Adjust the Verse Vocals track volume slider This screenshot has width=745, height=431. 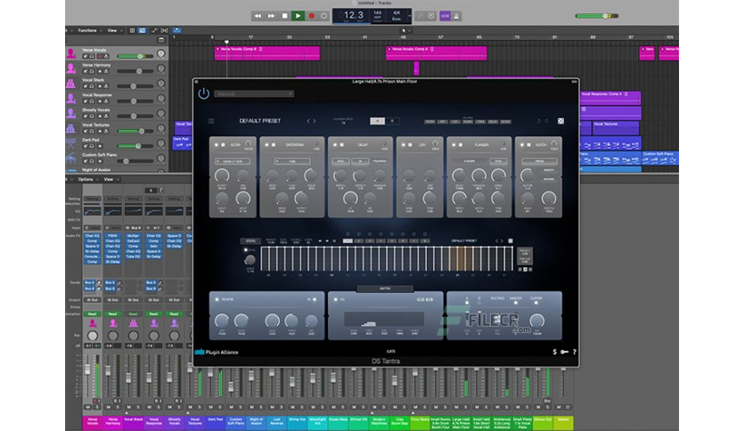[135, 56]
